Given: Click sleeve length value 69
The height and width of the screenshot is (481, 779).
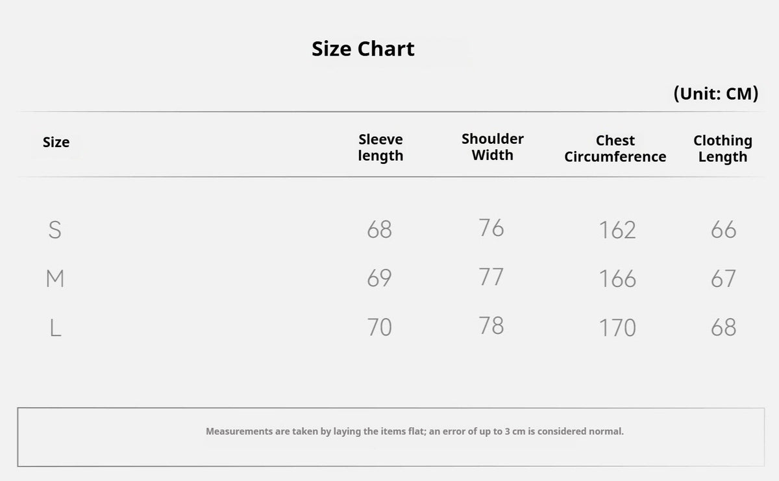Looking at the screenshot, I should 380,278.
